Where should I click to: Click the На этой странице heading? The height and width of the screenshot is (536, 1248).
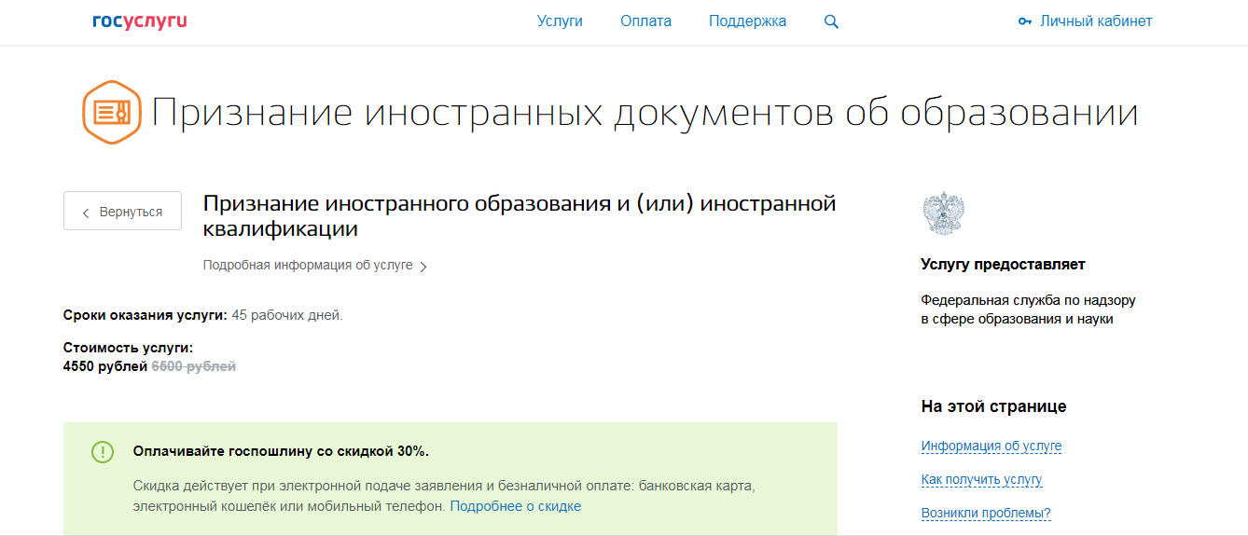pyautogui.click(x=993, y=406)
